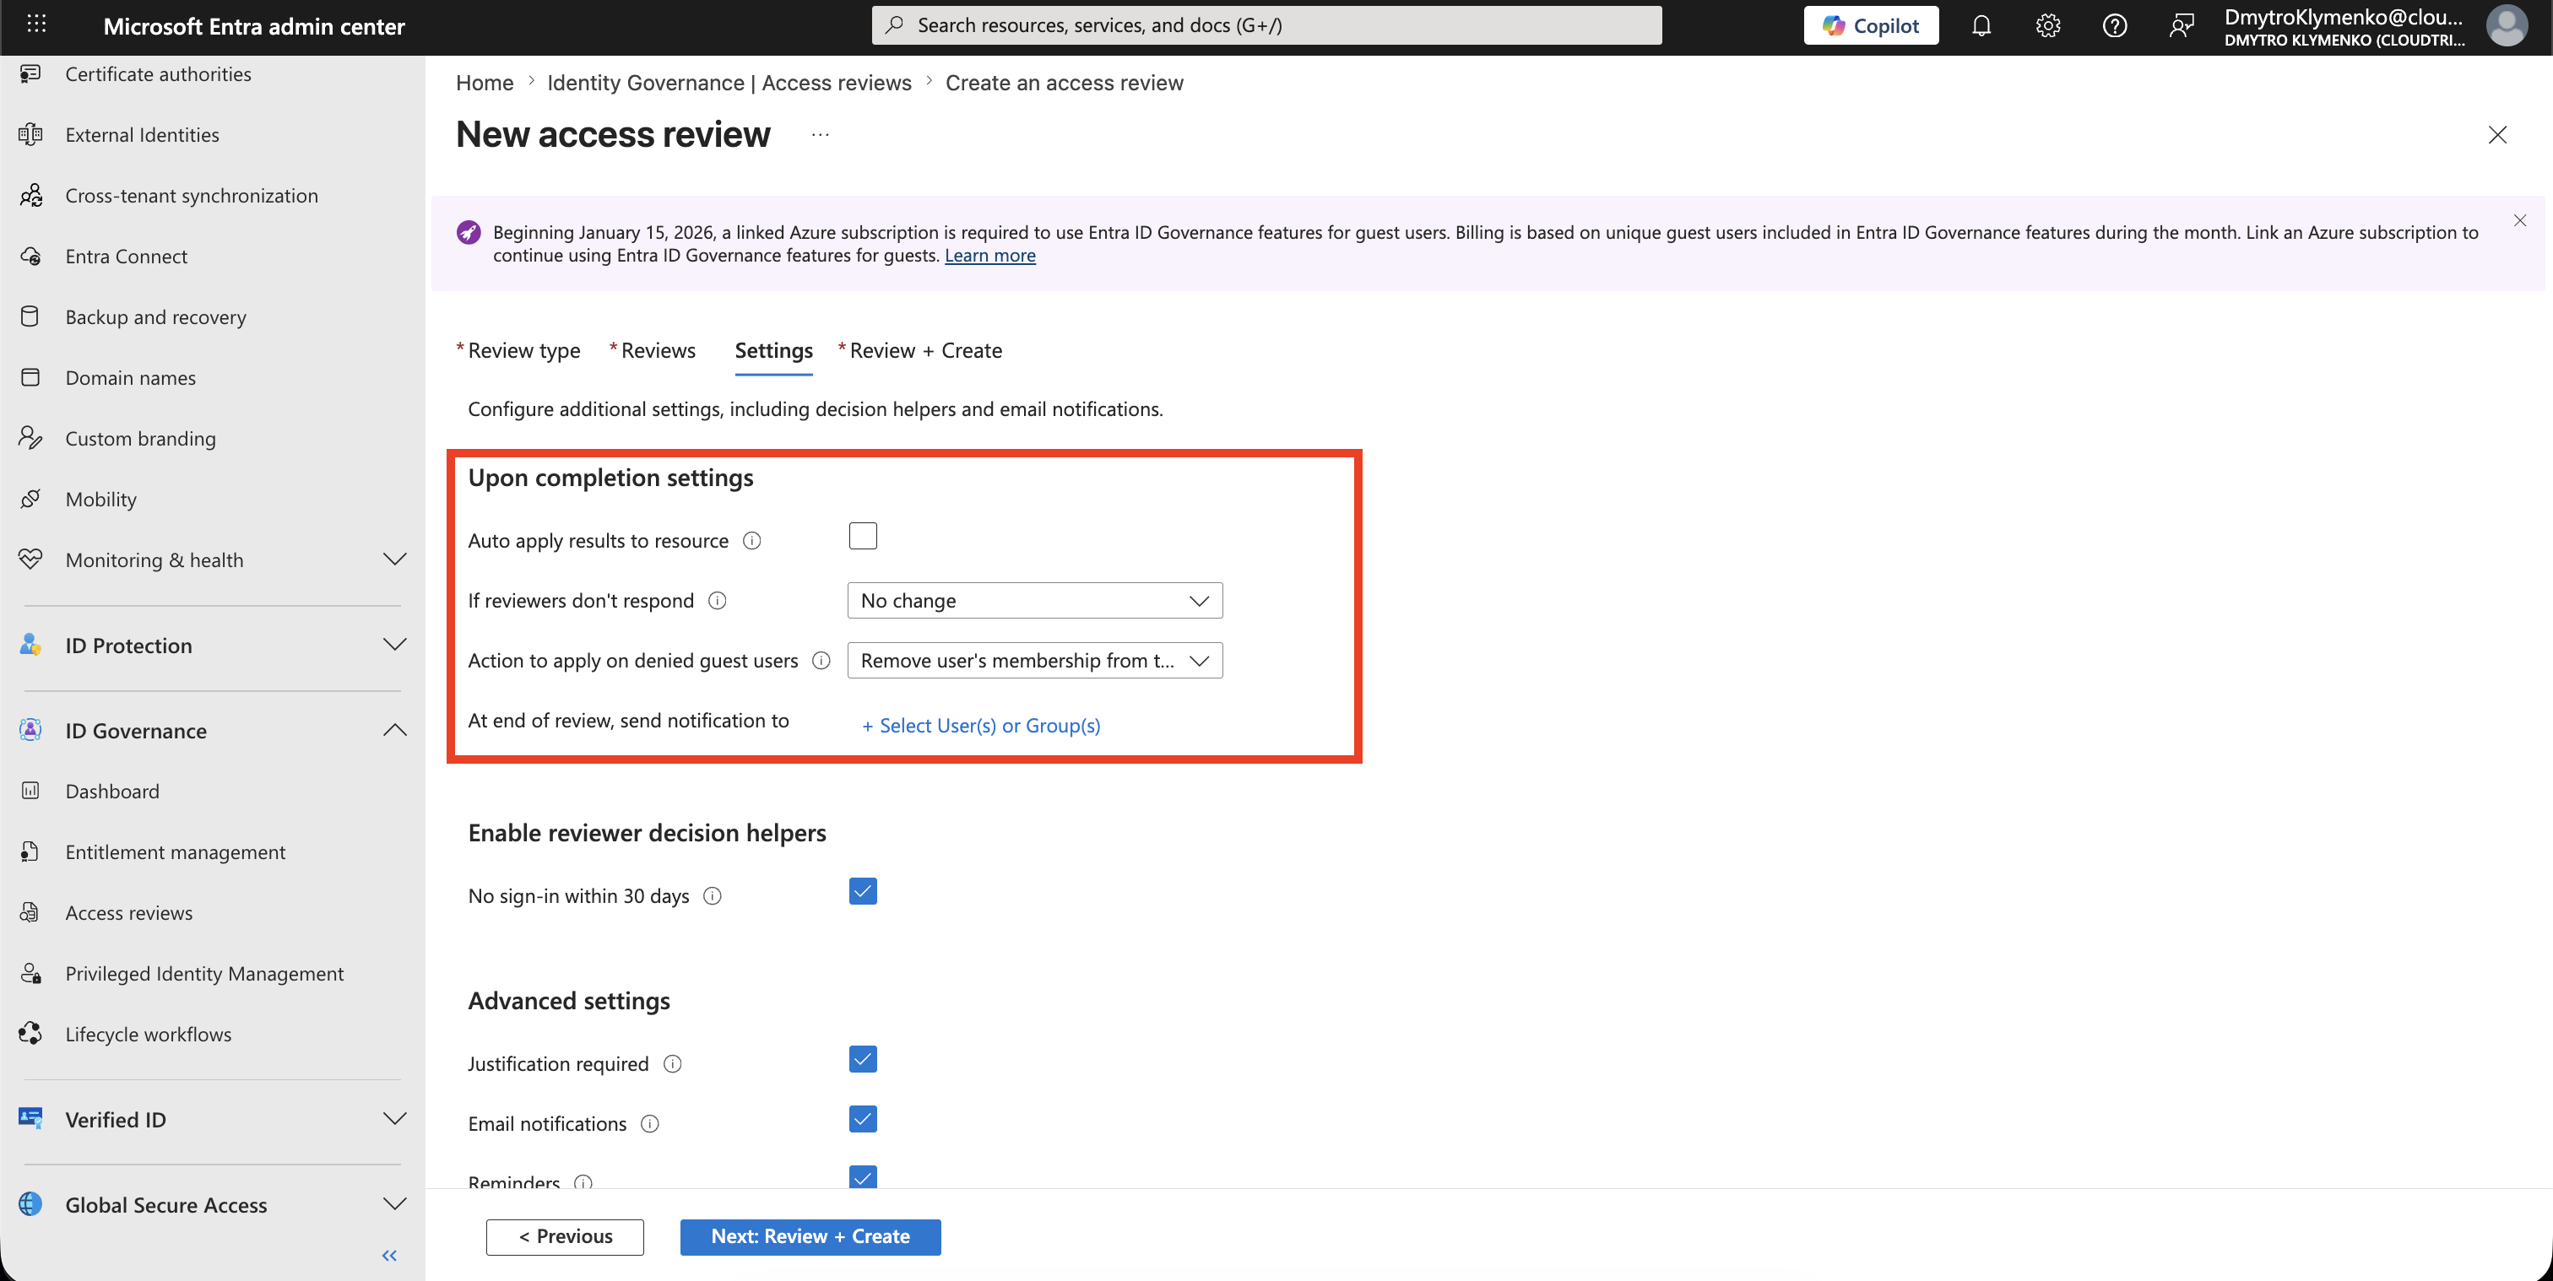Open Custom branding icon
This screenshot has height=1281, width=2553.
pyautogui.click(x=30, y=438)
